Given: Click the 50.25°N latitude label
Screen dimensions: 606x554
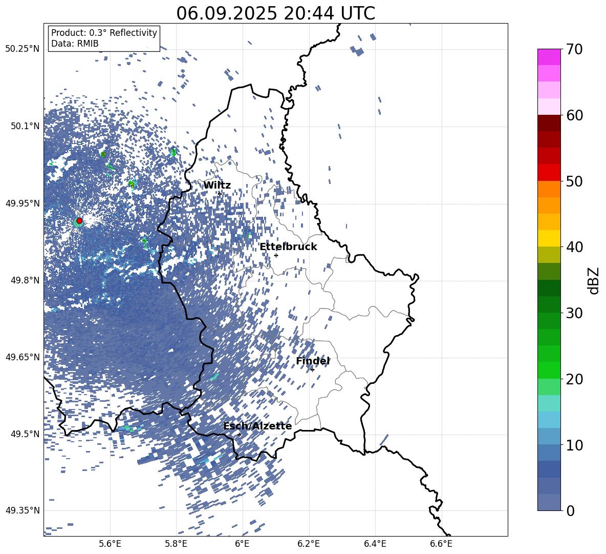Looking at the screenshot, I should 22,49.
